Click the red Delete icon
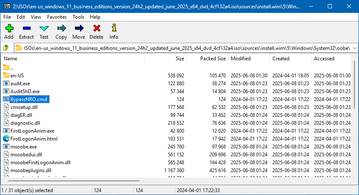 (97, 28)
